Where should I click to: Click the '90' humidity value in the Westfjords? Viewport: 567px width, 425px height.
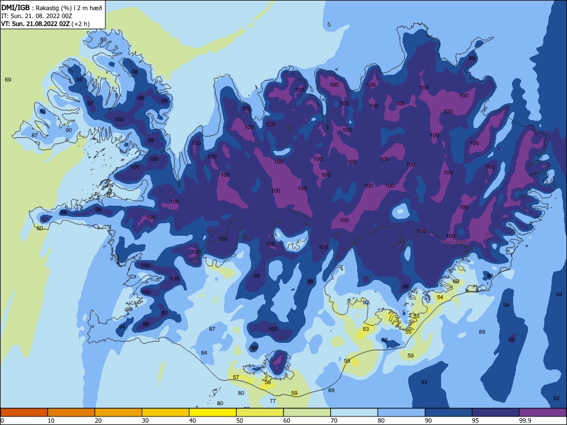tap(69, 130)
